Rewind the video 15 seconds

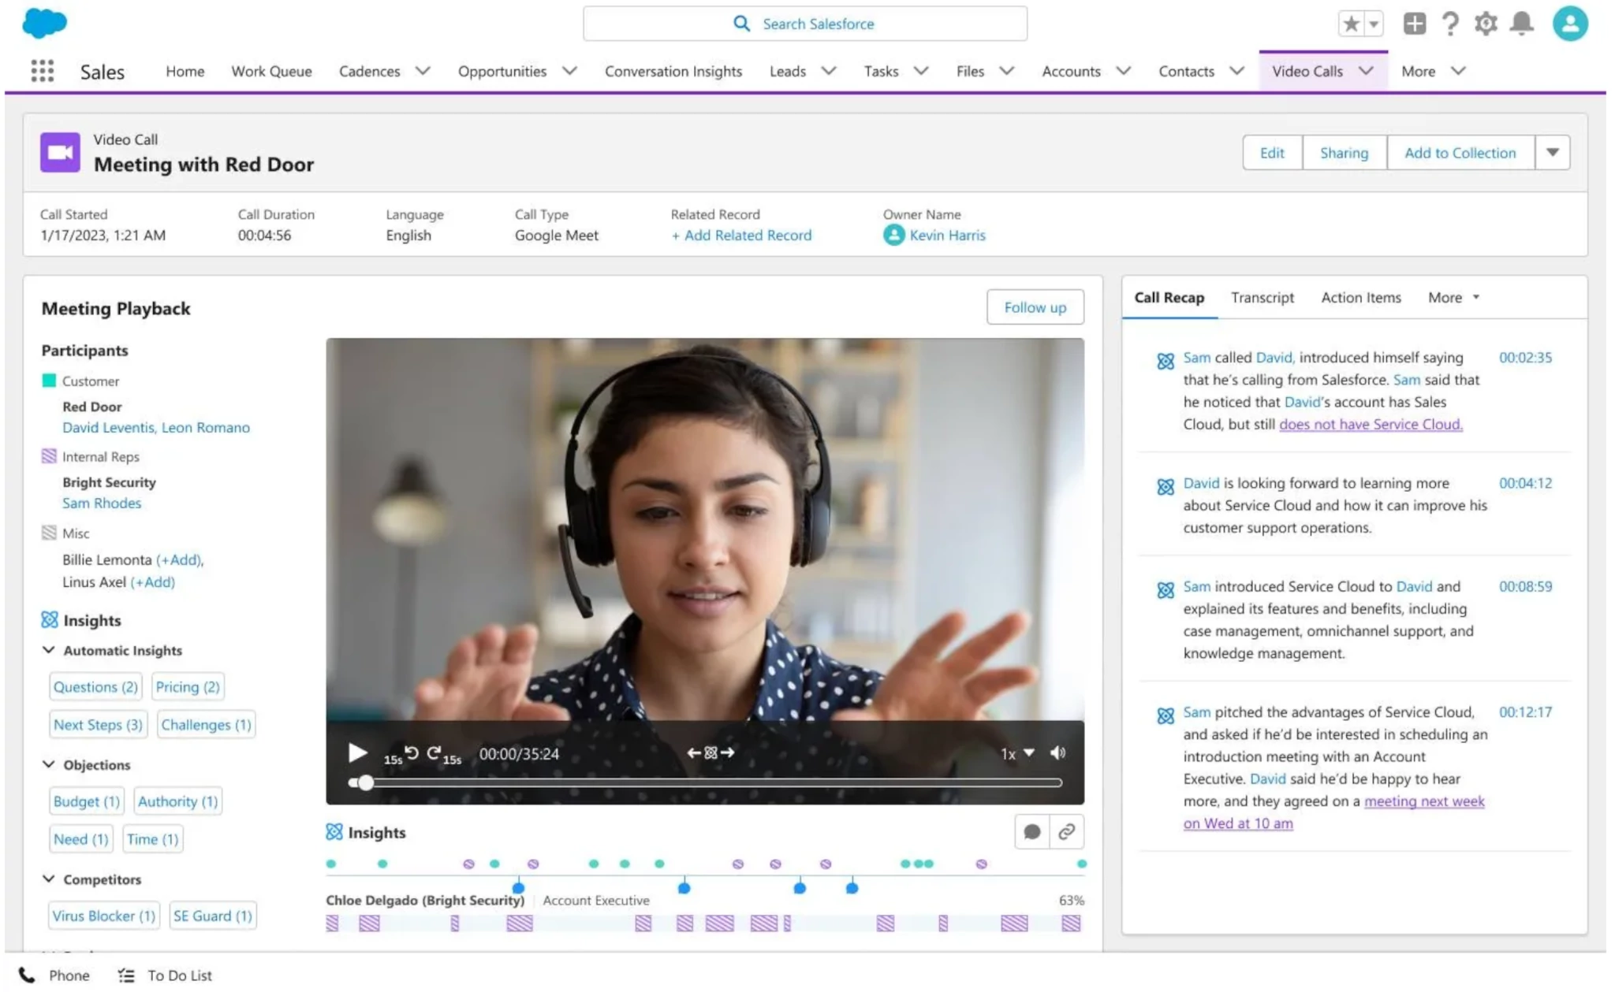pyautogui.click(x=410, y=753)
